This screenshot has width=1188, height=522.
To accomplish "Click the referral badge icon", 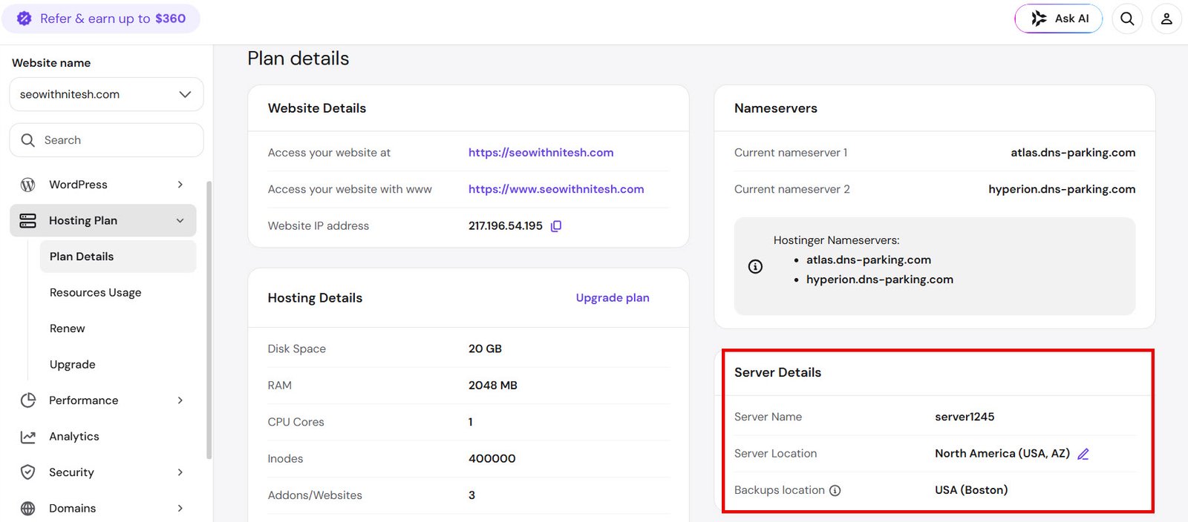I will click(x=25, y=19).
